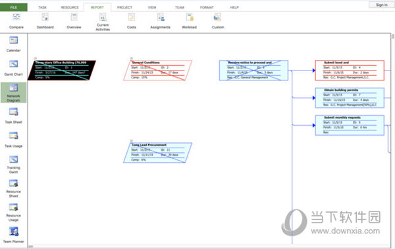Select the Submit monthly requests node

(x=350, y=125)
